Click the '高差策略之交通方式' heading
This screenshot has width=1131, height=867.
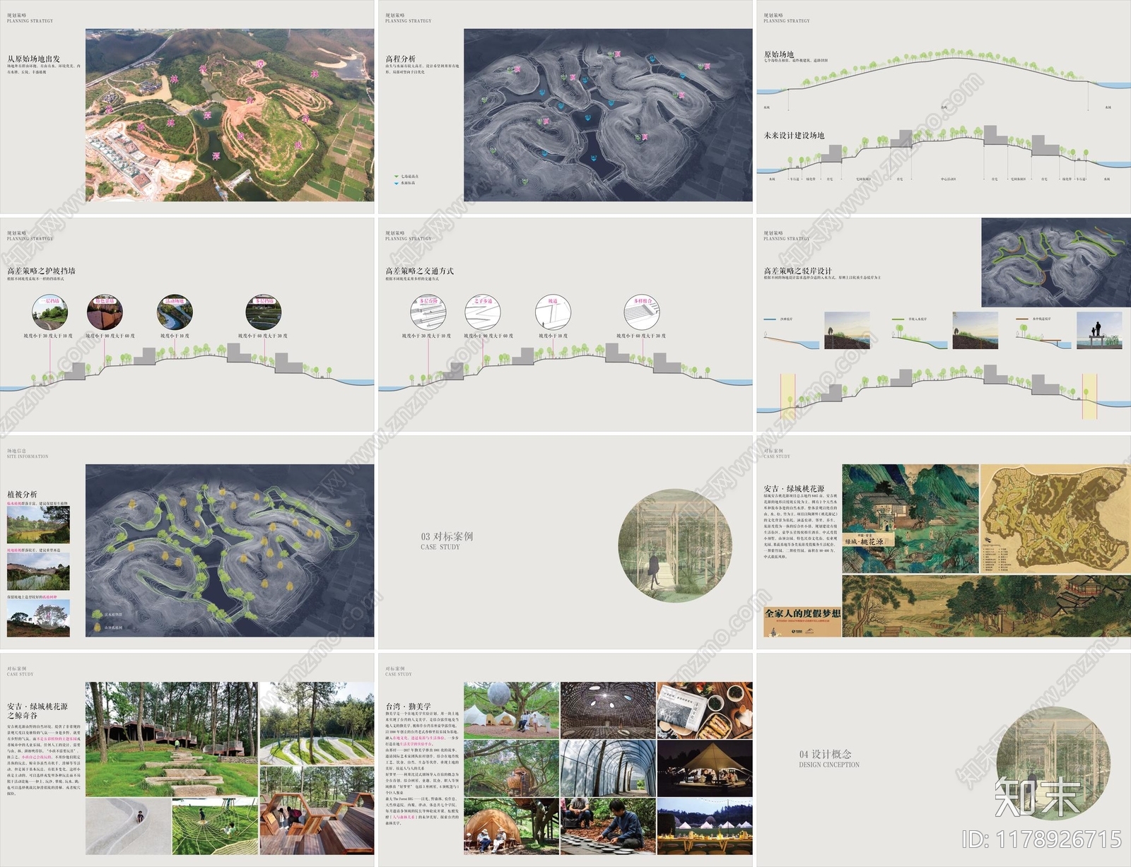click(419, 271)
